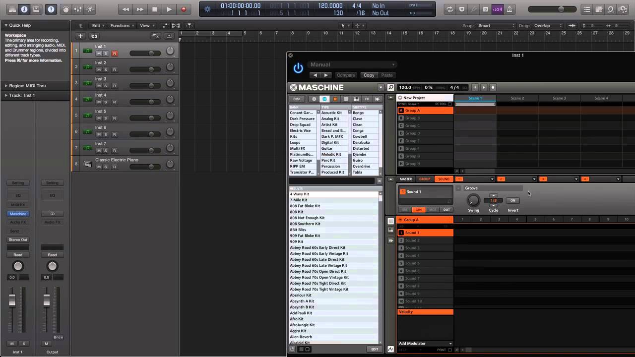
Task: Open the List Editors button
Action: pos(587,9)
